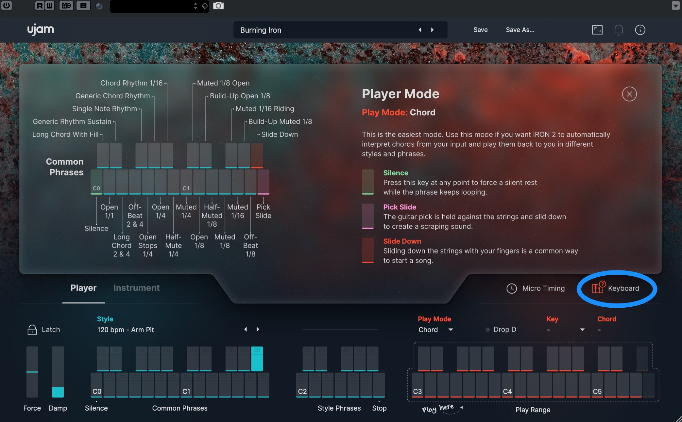
Task: Click the Slide Down color swatch in legend
Action: [x=368, y=250]
